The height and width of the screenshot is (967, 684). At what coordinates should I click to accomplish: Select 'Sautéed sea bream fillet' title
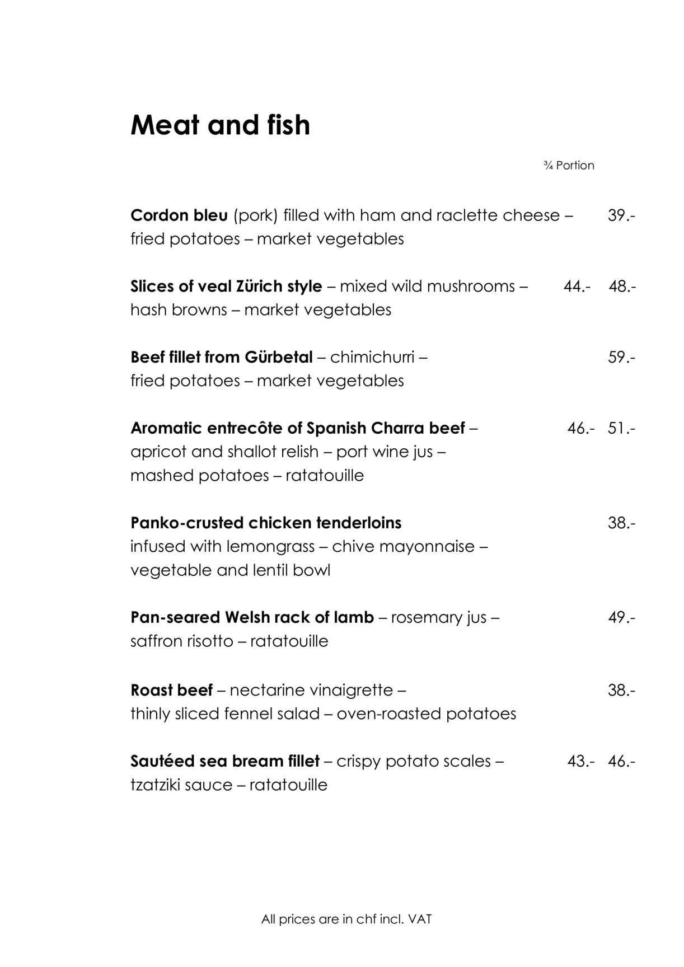225,761
